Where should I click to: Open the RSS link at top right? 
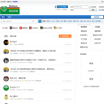102,2
